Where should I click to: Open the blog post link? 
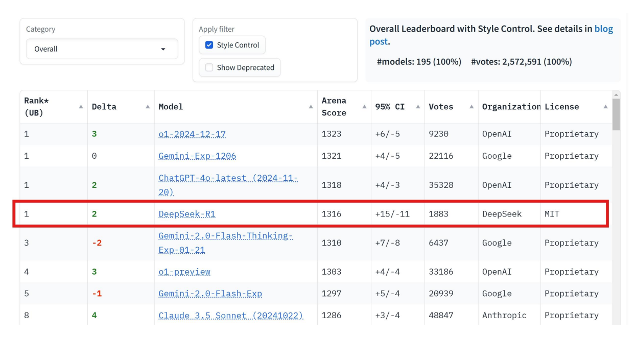click(603, 29)
